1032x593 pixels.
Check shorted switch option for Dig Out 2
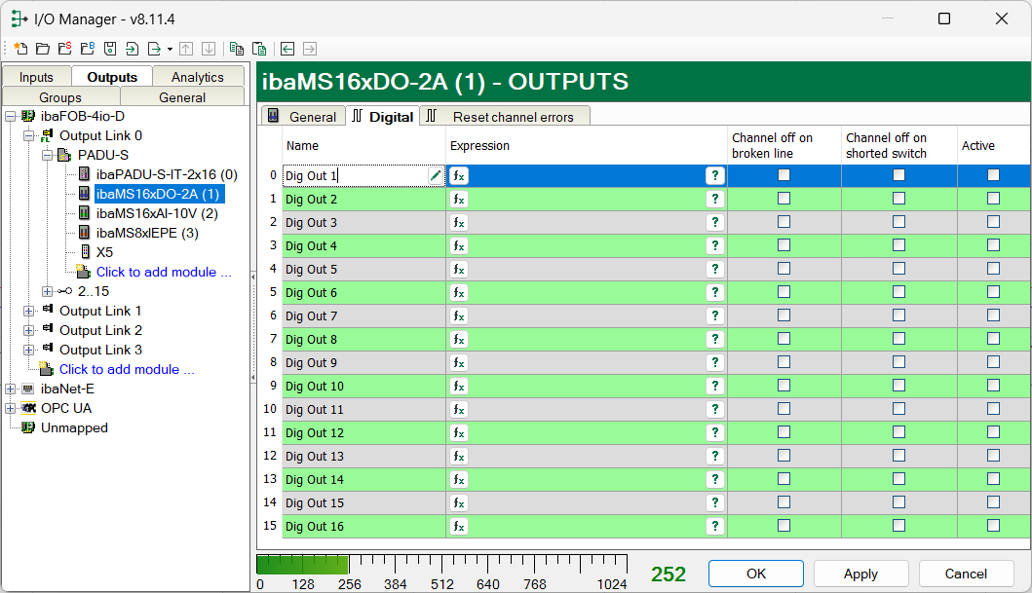(898, 198)
